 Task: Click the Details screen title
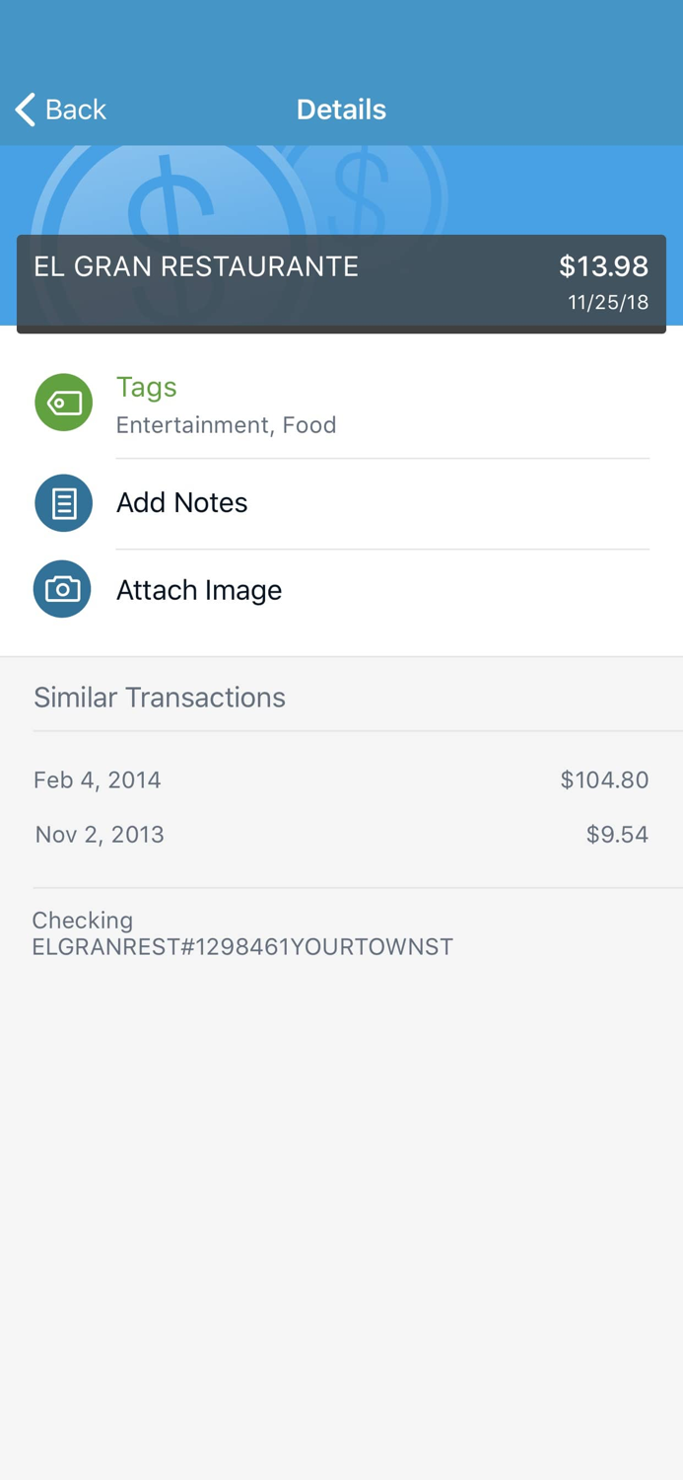click(x=341, y=110)
